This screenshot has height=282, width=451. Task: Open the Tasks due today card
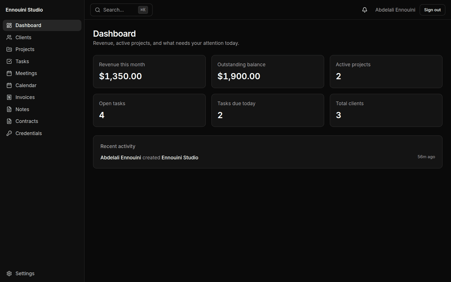[268, 110]
